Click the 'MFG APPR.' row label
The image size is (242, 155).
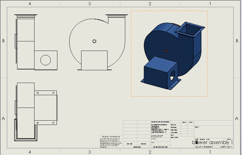tap(174, 132)
